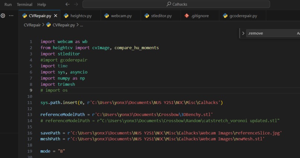This screenshot has width=300, height=158.
Task: Click line number 9 in the gutter
Action: pos(31,90)
